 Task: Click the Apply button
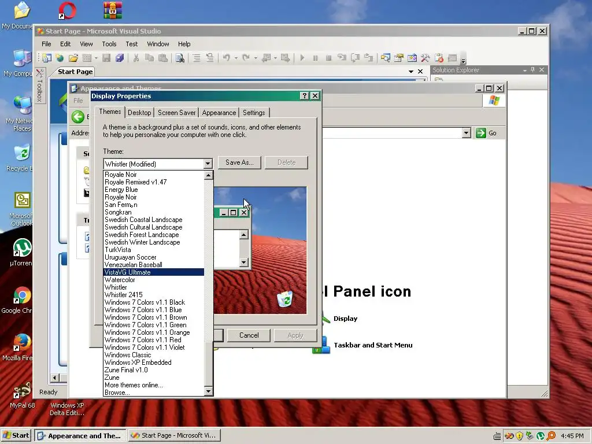[x=295, y=335]
